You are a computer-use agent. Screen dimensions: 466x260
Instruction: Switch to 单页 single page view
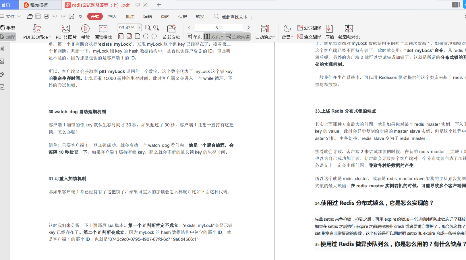coord(194,37)
